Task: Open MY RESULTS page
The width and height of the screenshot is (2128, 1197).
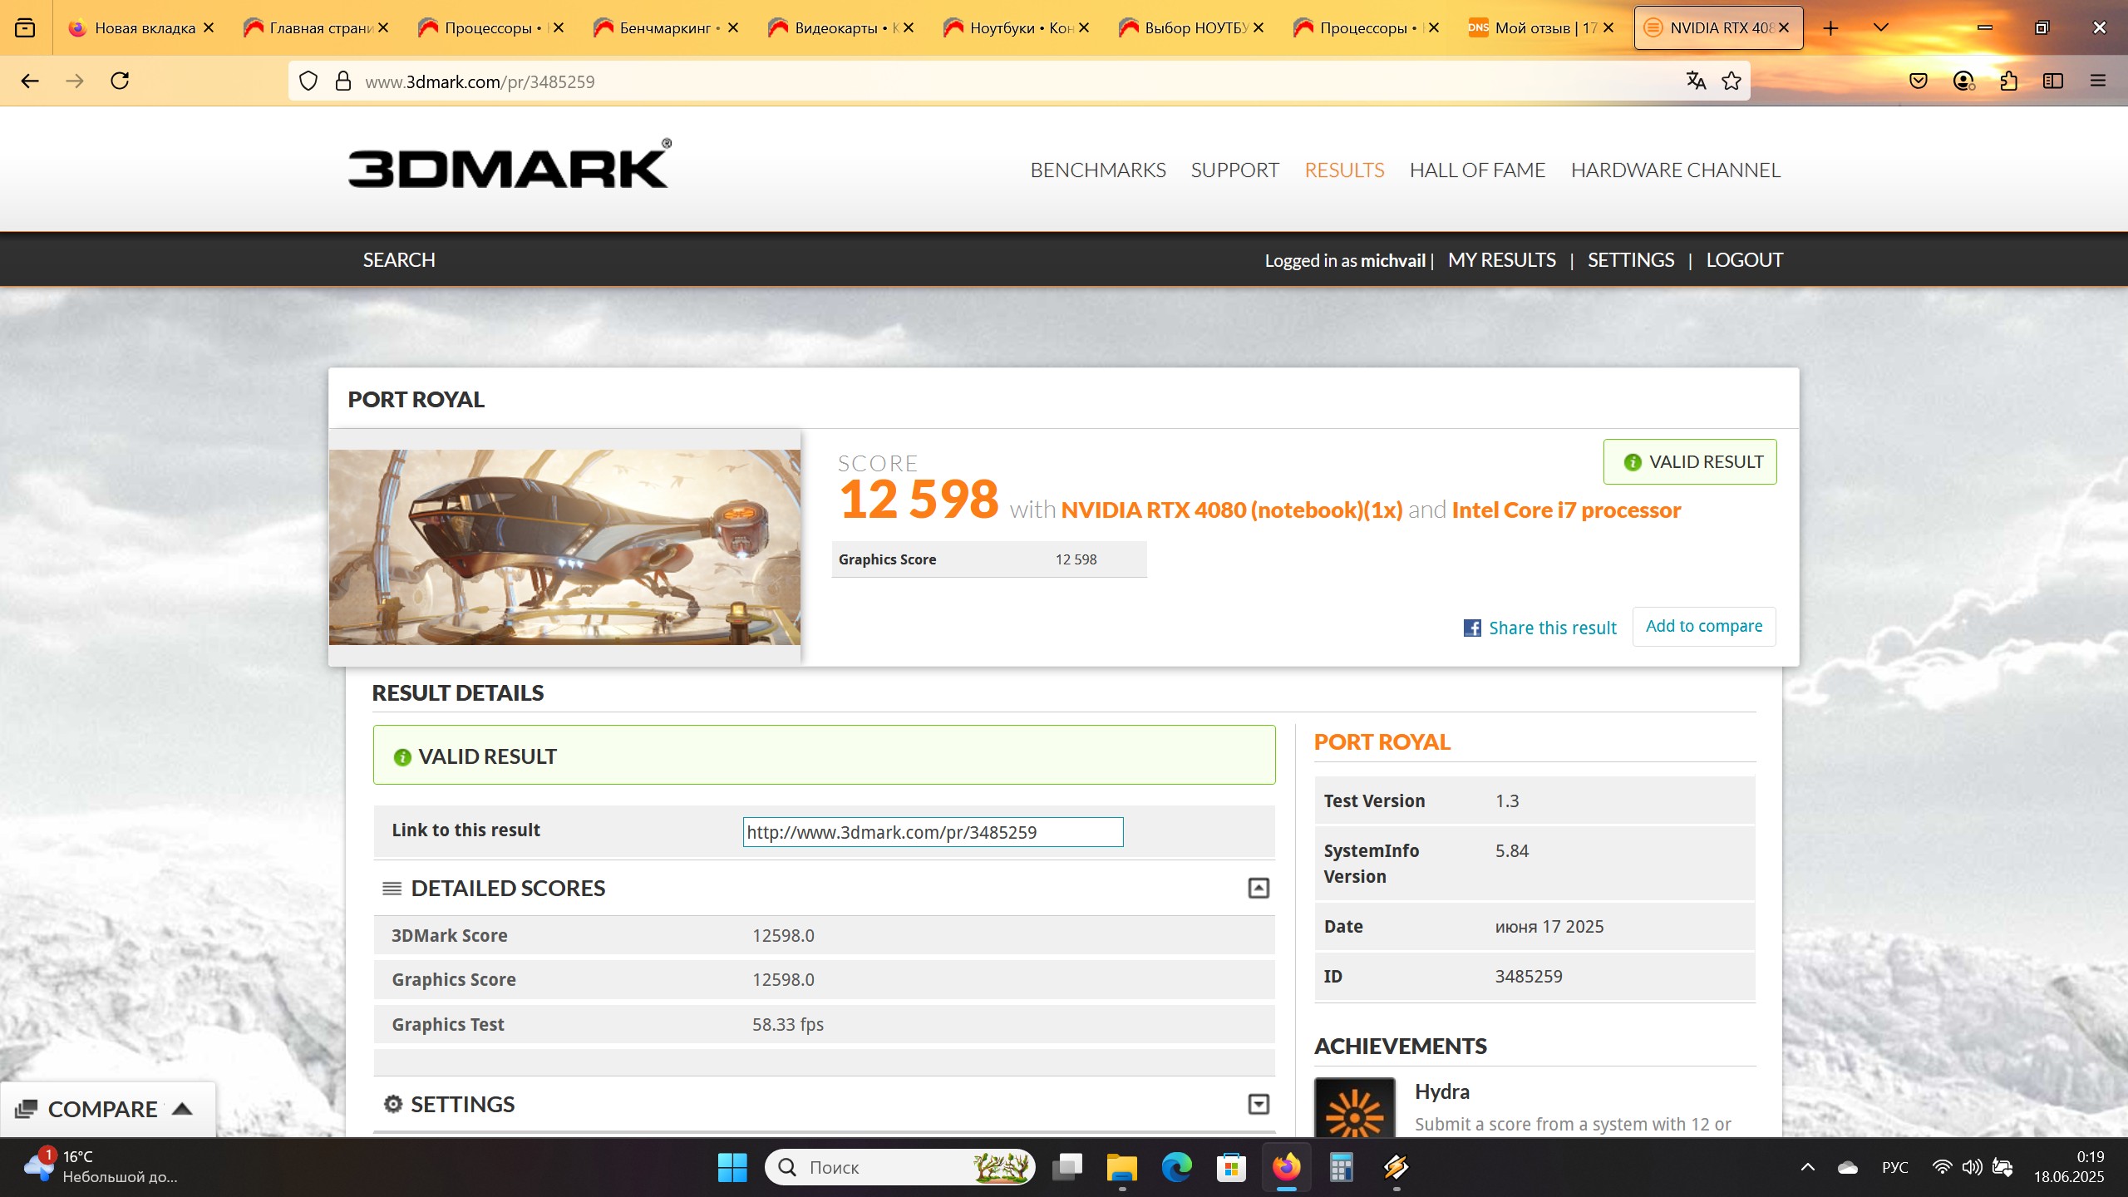Action: (x=1501, y=260)
